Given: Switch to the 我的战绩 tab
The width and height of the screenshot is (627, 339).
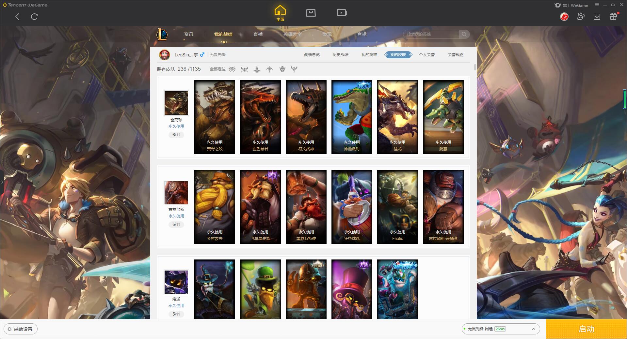Looking at the screenshot, I should point(223,34).
